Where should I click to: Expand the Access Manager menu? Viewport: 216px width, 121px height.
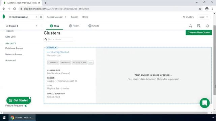56,17
